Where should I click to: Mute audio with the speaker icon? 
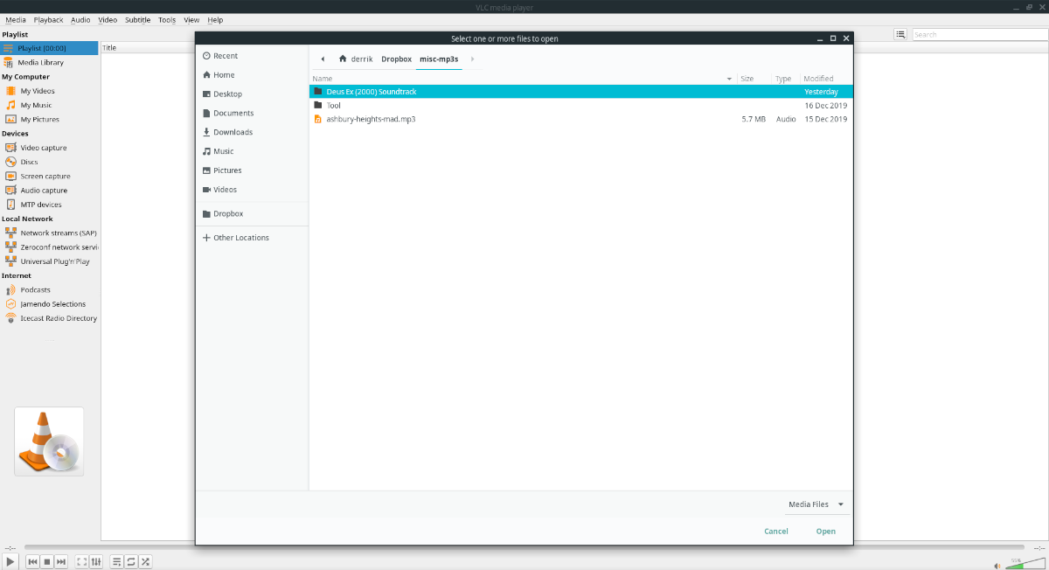[996, 564]
